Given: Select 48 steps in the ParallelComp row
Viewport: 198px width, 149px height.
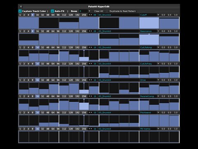Looking at the screenshot, I should click(48, 96).
